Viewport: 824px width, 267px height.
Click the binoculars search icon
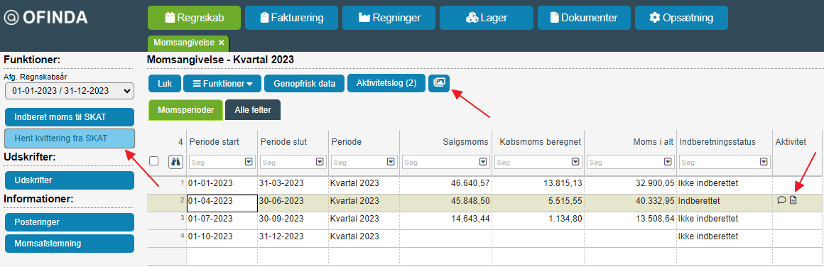click(175, 162)
